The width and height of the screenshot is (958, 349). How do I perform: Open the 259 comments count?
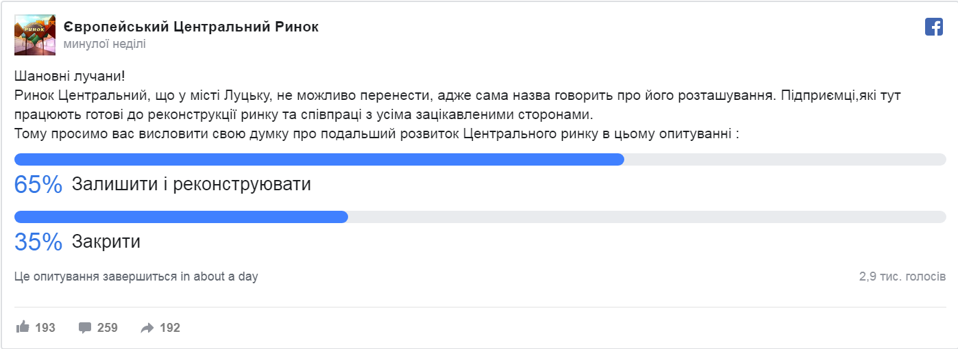click(x=108, y=328)
